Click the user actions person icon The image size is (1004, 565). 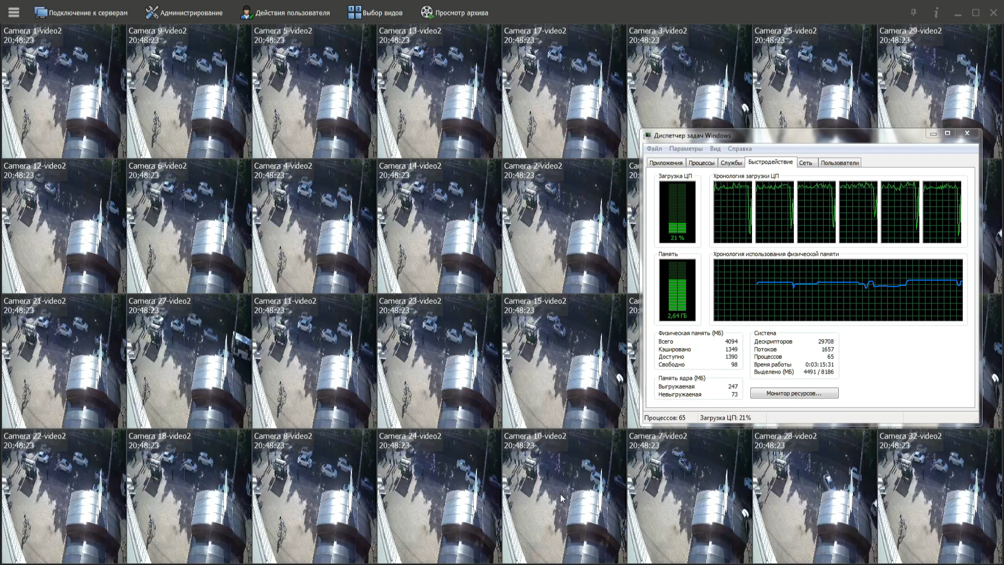(x=246, y=13)
